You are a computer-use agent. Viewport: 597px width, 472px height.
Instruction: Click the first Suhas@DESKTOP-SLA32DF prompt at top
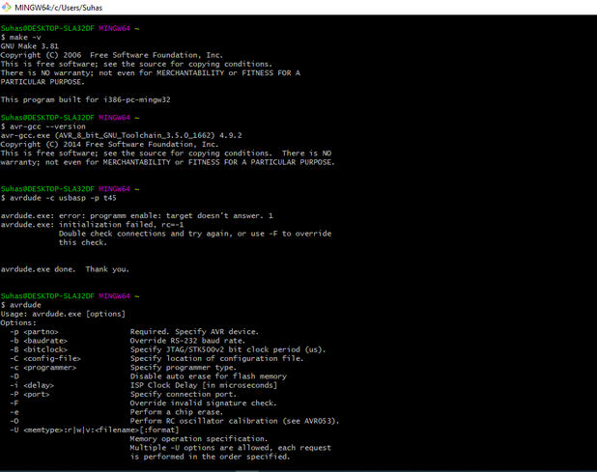pyautogui.click(x=70, y=29)
